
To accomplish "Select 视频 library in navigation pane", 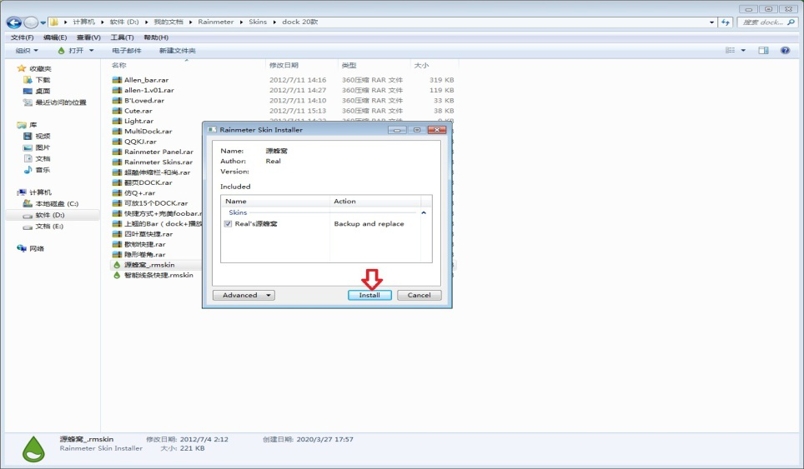I will [43, 136].
